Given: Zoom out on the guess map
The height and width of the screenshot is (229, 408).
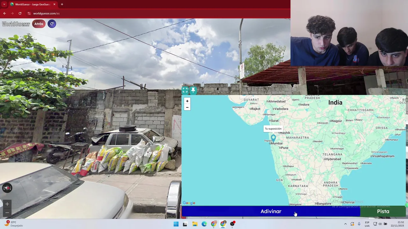Looking at the screenshot, I should pyautogui.click(x=187, y=107).
